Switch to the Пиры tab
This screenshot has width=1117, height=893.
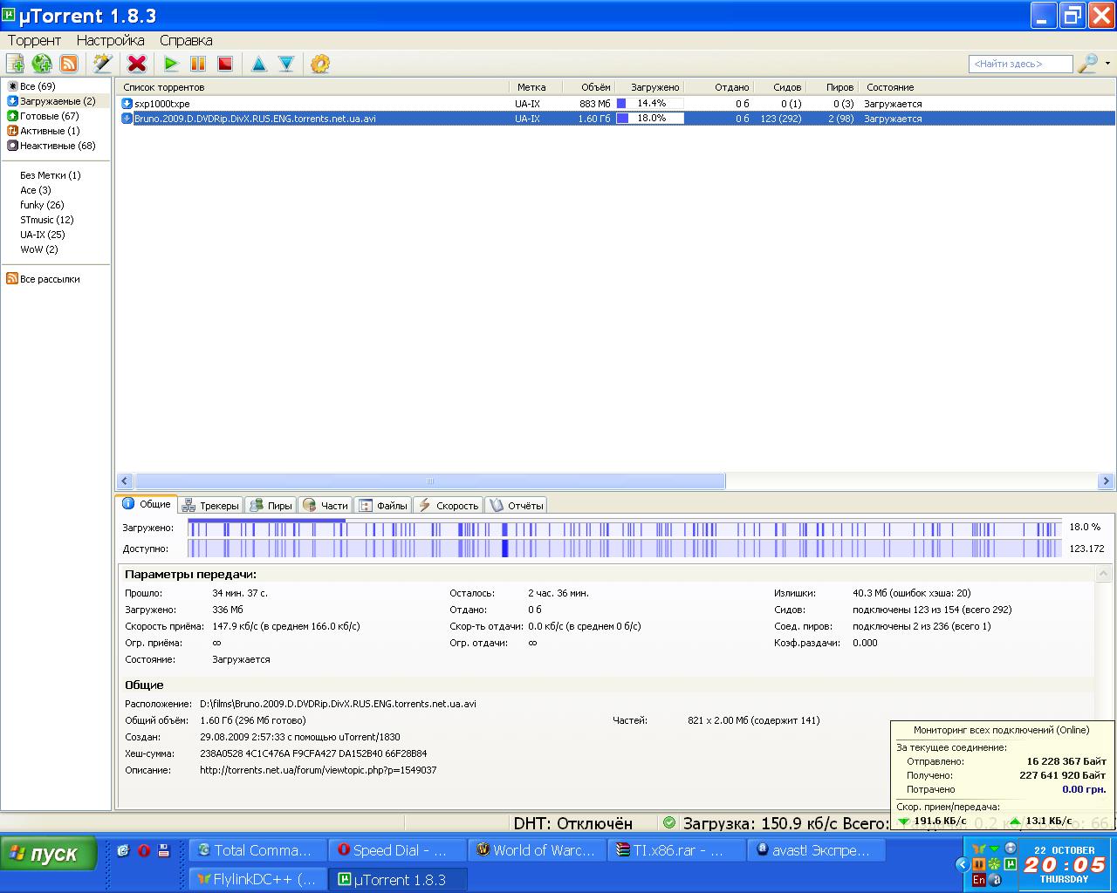click(x=271, y=506)
